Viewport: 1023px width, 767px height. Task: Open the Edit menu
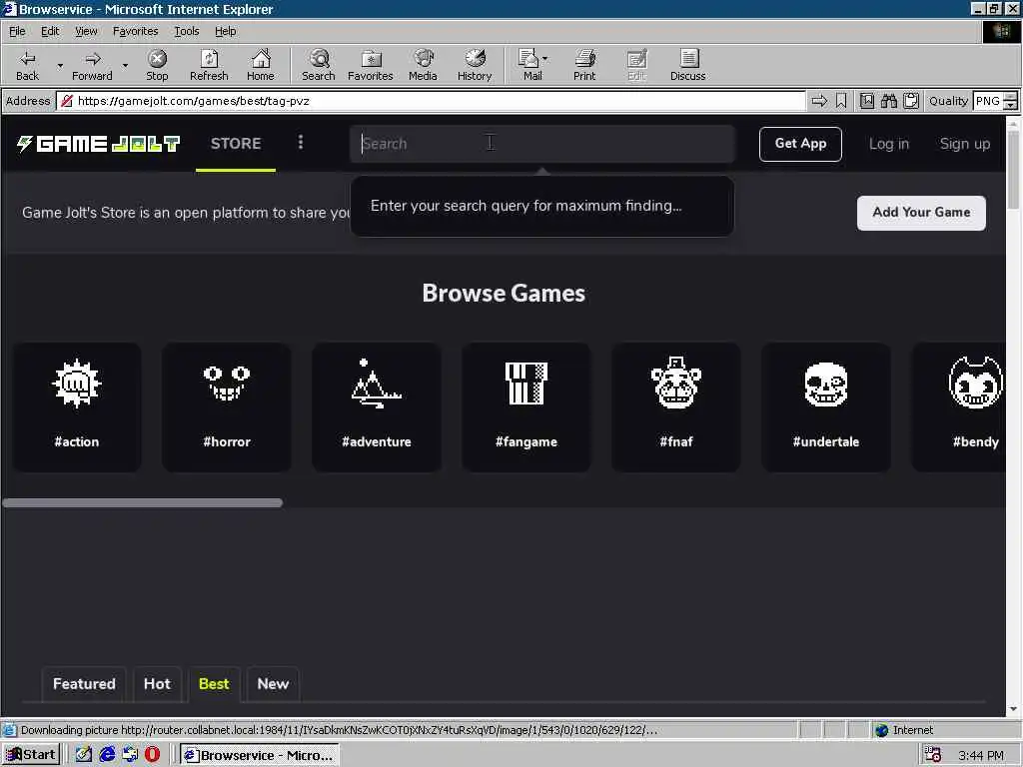click(50, 31)
